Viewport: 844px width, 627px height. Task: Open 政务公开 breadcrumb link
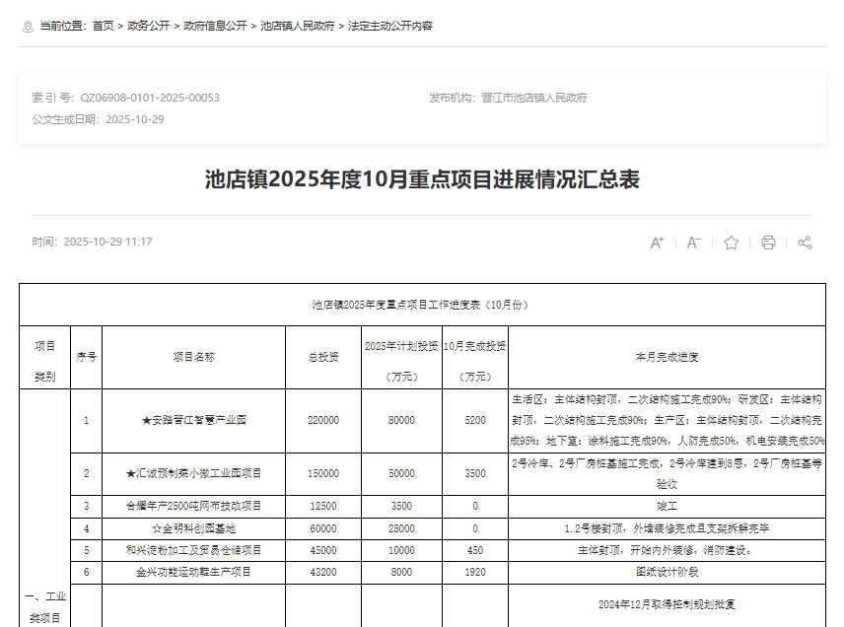pyautogui.click(x=149, y=26)
